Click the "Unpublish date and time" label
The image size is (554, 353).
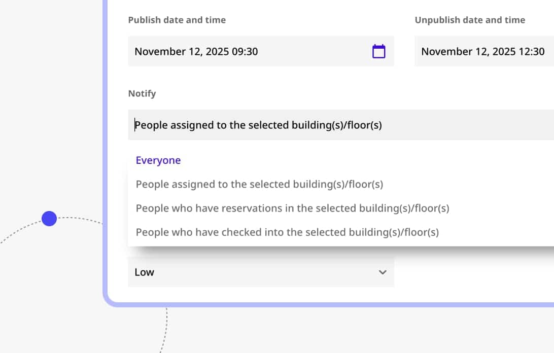[x=470, y=20]
